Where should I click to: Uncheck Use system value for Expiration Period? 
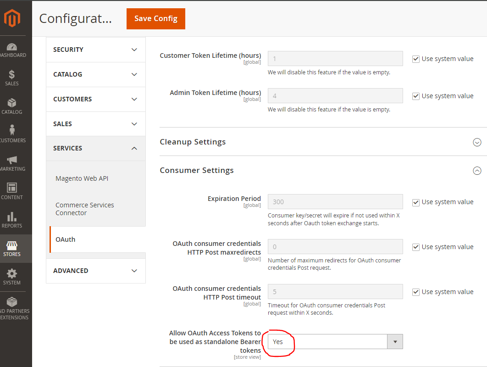click(x=416, y=202)
